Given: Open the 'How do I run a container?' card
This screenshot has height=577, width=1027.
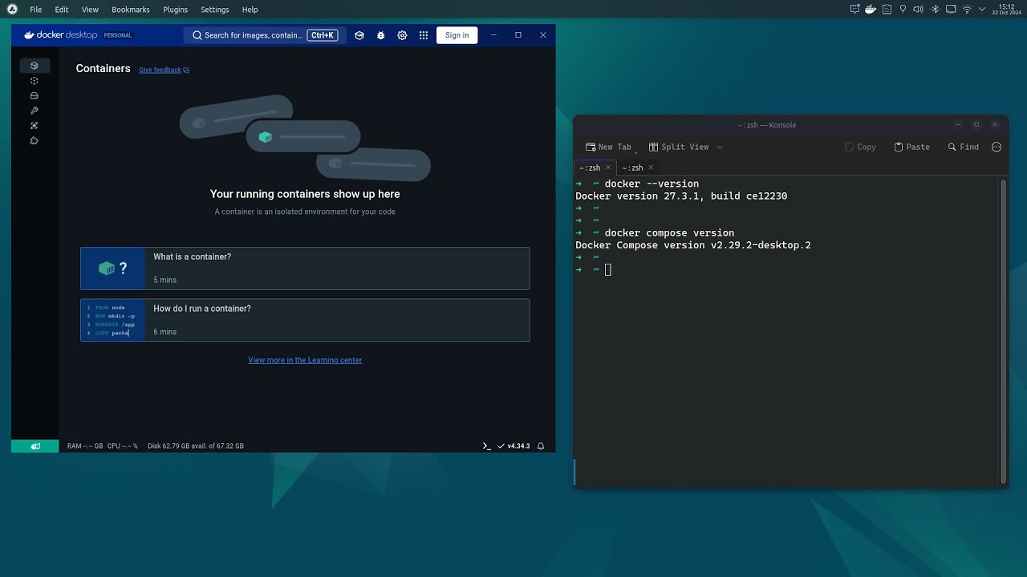Looking at the screenshot, I should click(x=305, y=321).
